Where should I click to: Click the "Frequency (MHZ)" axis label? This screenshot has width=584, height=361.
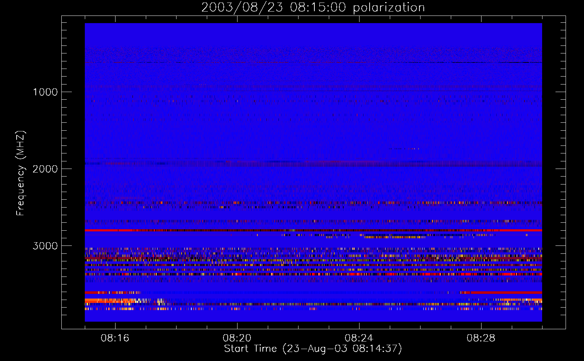21,173
